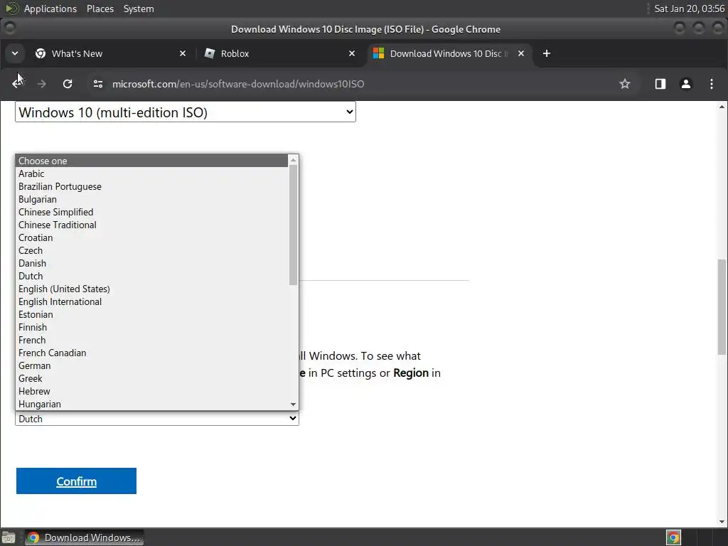This screenshot has width=728, height=546.
Task: Switch to the Roblox tab
Action: [279, 53]
